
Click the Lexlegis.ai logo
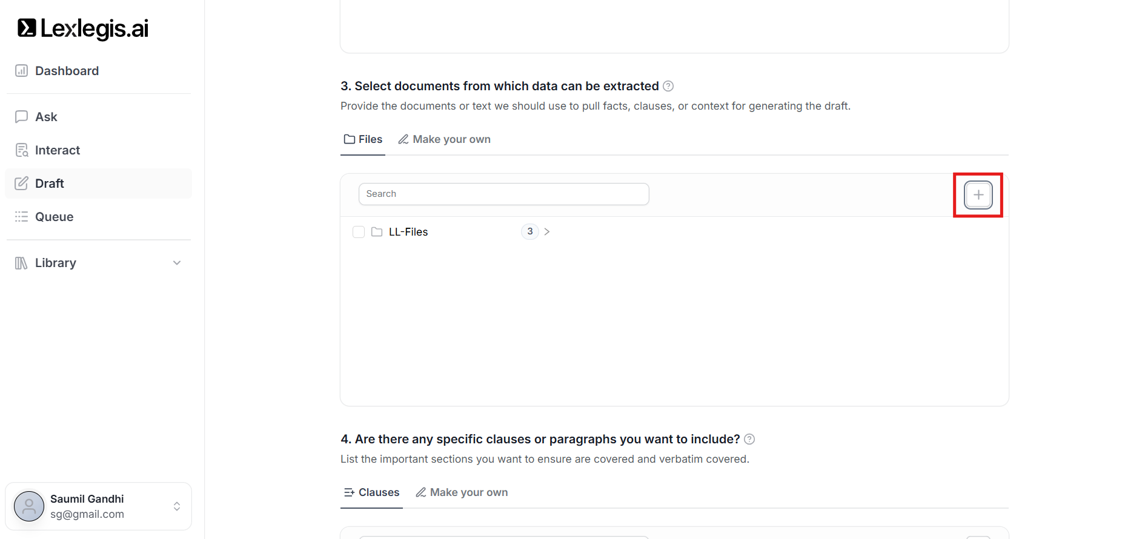(x=83, y=28)
